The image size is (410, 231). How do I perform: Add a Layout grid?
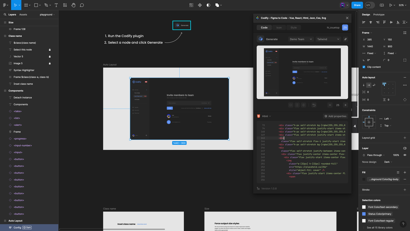pos(405,138)
